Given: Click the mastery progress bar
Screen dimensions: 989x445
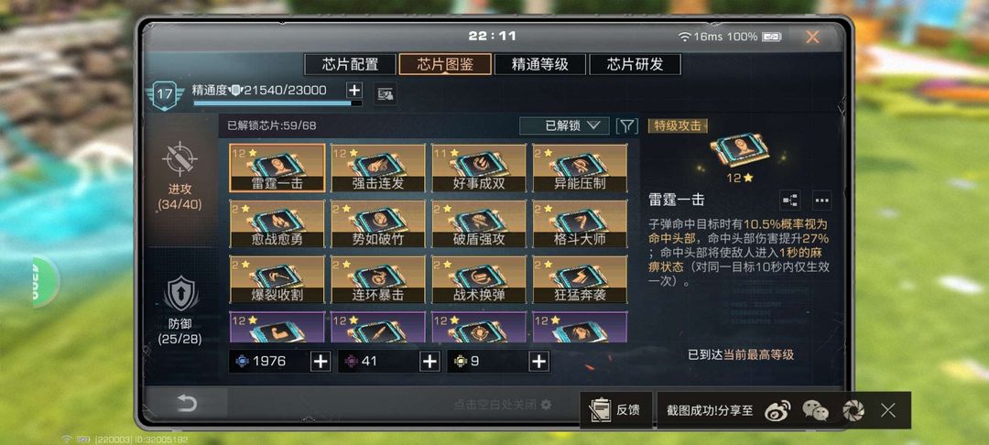Looking at the screenshot, I should point(277,103).
